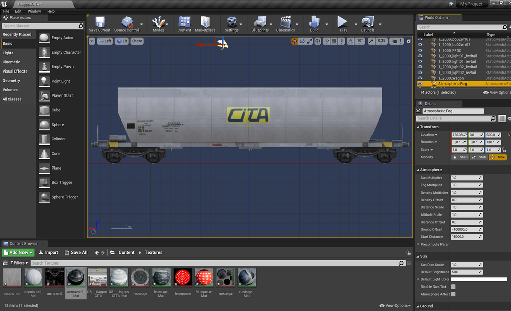Toggle world/local coordinate system globe icon
The image size is (511, 311).
click(318, 41)
